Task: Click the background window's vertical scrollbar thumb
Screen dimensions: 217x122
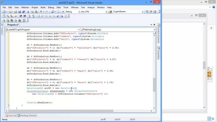Action: pyautogui.click(x=204, y=65)
